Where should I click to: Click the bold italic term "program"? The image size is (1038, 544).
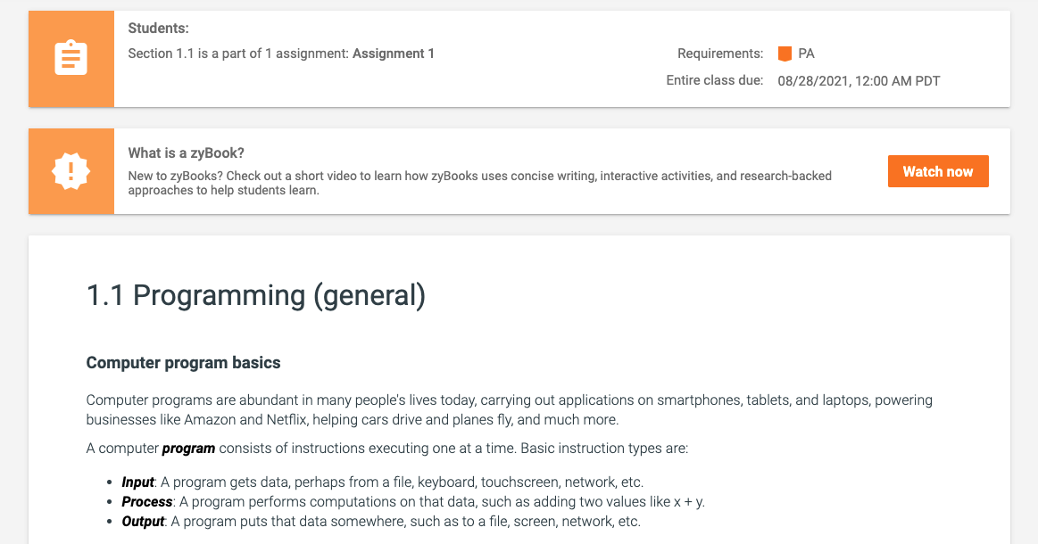(x=188, y=448)
